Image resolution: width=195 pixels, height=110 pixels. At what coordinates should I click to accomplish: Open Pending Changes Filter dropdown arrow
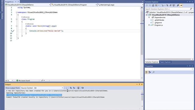point(165,5)
